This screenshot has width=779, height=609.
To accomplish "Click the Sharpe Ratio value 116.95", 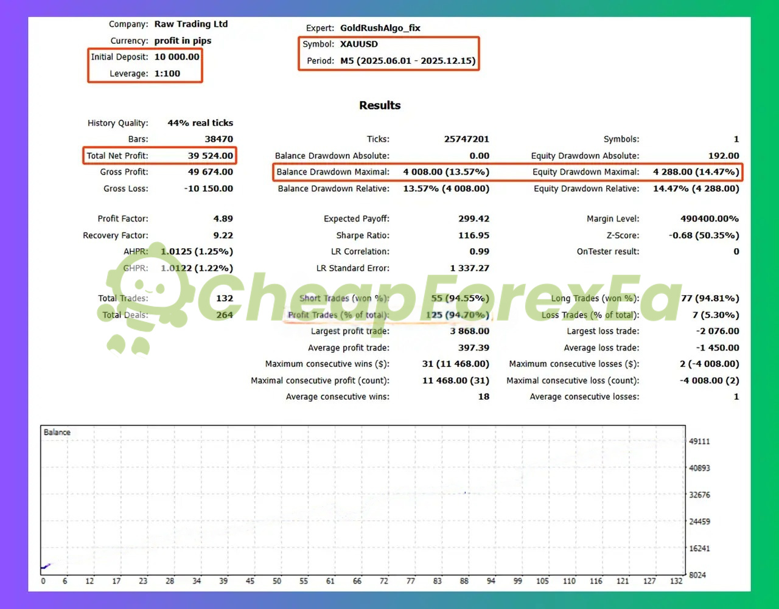I will tap(474, 235).
